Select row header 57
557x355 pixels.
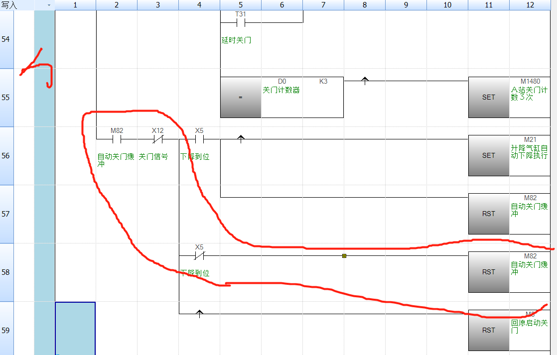6,214
